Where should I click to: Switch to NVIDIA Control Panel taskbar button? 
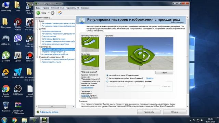(x=44, y=120)
